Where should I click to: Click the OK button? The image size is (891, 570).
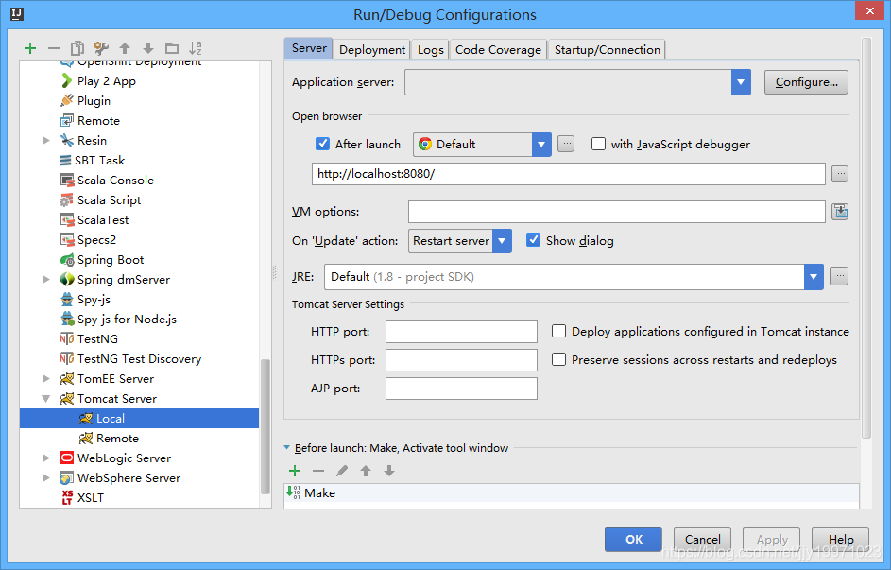coord(634,540)
